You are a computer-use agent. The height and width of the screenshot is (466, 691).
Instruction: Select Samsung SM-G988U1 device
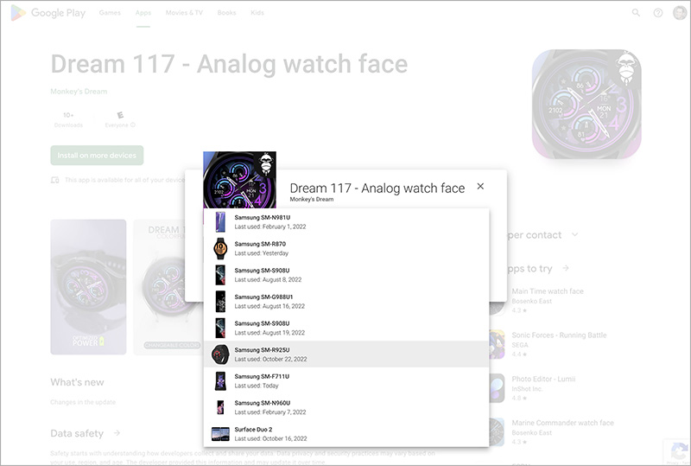click(x=346, y=301)
